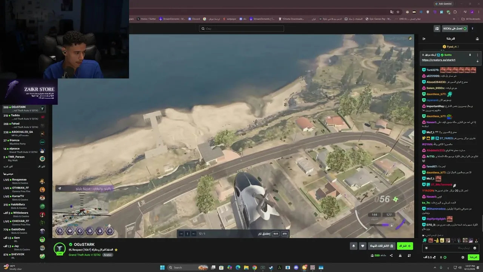Open the Grand Theft Auto V (GTA) category link
The height and width of the screenshot is (272, 483).
pyautogui.click(x=85, y=255)
